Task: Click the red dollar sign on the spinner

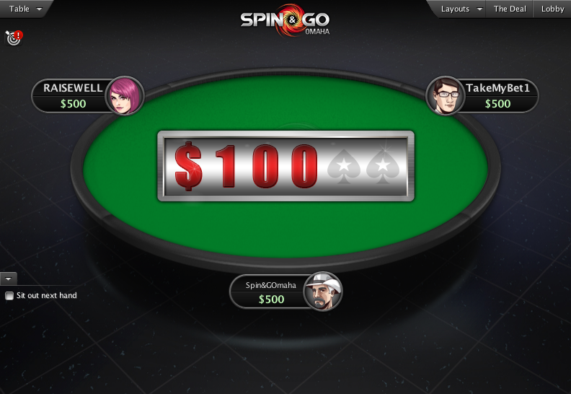Action: [188, 166]
